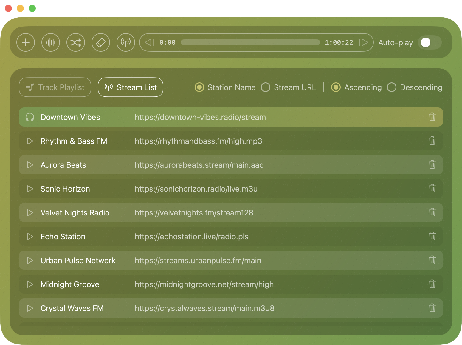This screenshot has width=462, height=345.
Task: Click the radio stream antenna toolbar icon
Action: [126, 42]
